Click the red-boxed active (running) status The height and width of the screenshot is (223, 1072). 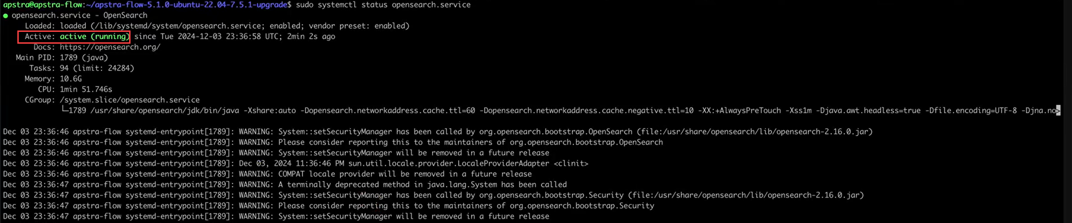(74, 36)
